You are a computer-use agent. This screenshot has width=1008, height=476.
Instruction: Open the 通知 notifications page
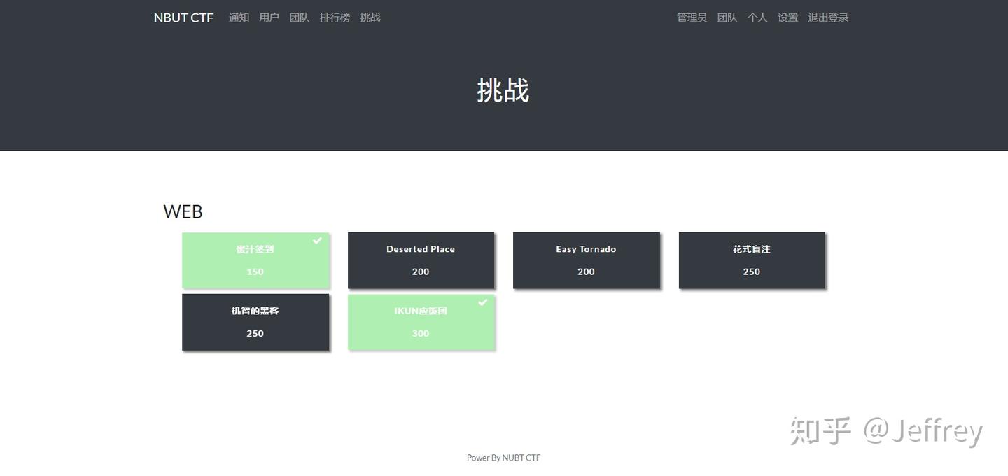coord(239,17)
